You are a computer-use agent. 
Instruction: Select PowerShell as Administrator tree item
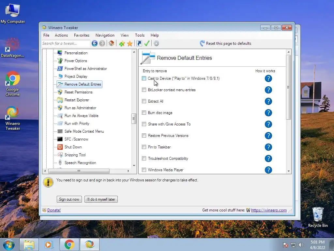[86, 69]
